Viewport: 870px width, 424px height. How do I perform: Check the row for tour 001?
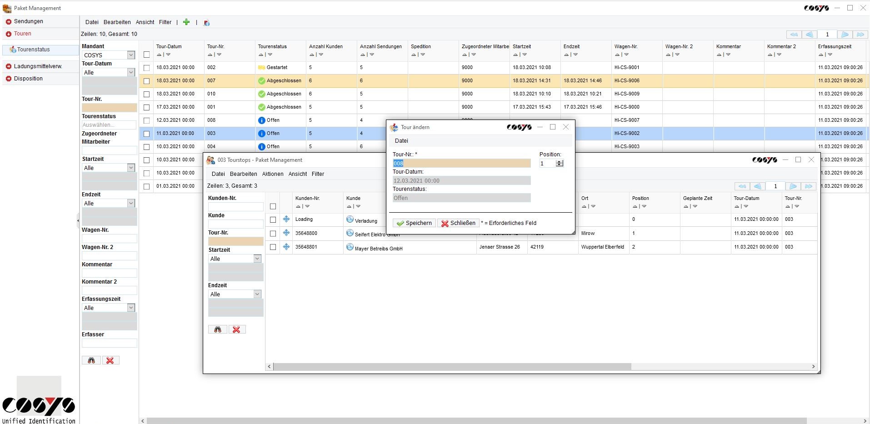(146, 107)
